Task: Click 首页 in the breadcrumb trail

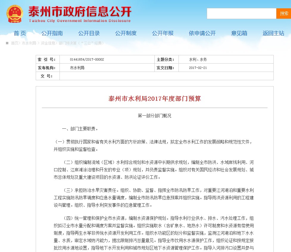Action: [15, 43]
